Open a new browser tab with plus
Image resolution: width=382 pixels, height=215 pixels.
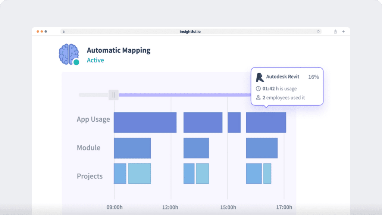click(x=344, y=31)
